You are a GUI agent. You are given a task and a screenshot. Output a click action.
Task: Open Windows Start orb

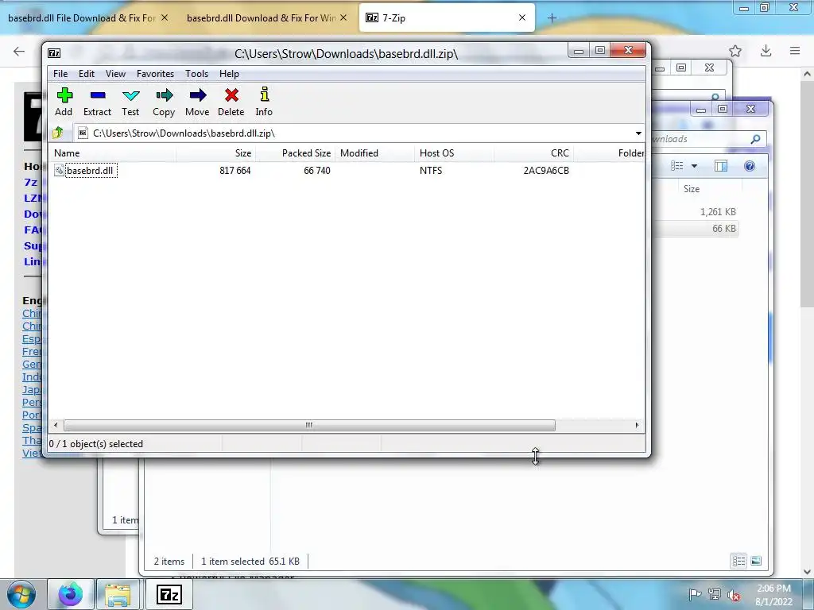pos(21,594)
